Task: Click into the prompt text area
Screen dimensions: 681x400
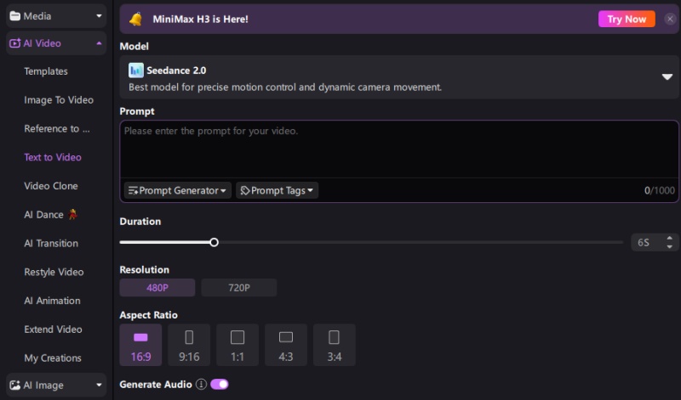Action: coord(399,149)
